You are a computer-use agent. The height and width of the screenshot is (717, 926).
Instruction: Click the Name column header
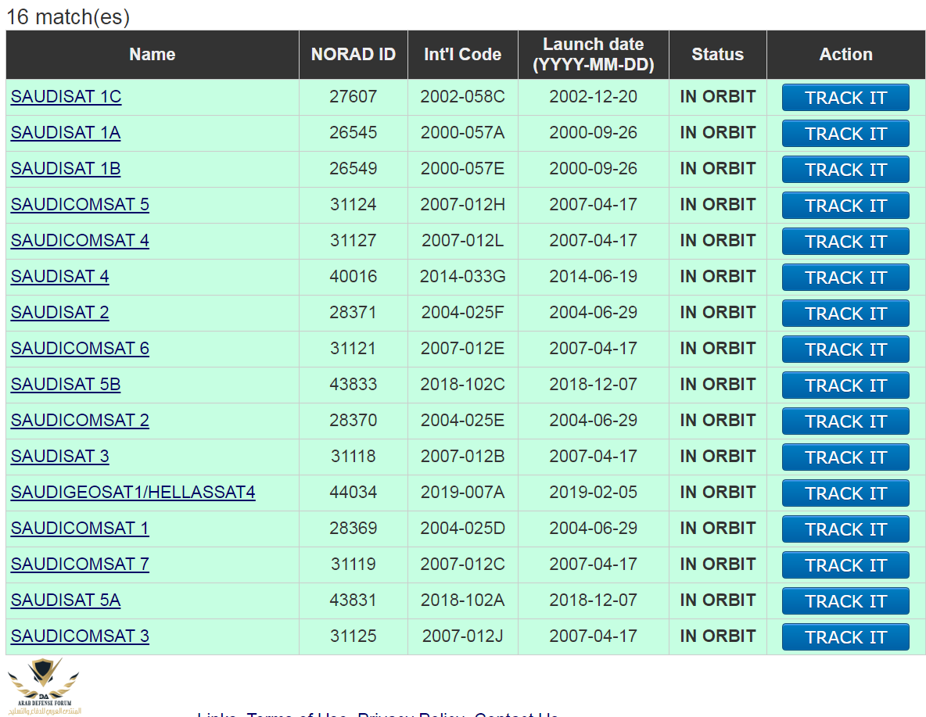coord(153,54)
